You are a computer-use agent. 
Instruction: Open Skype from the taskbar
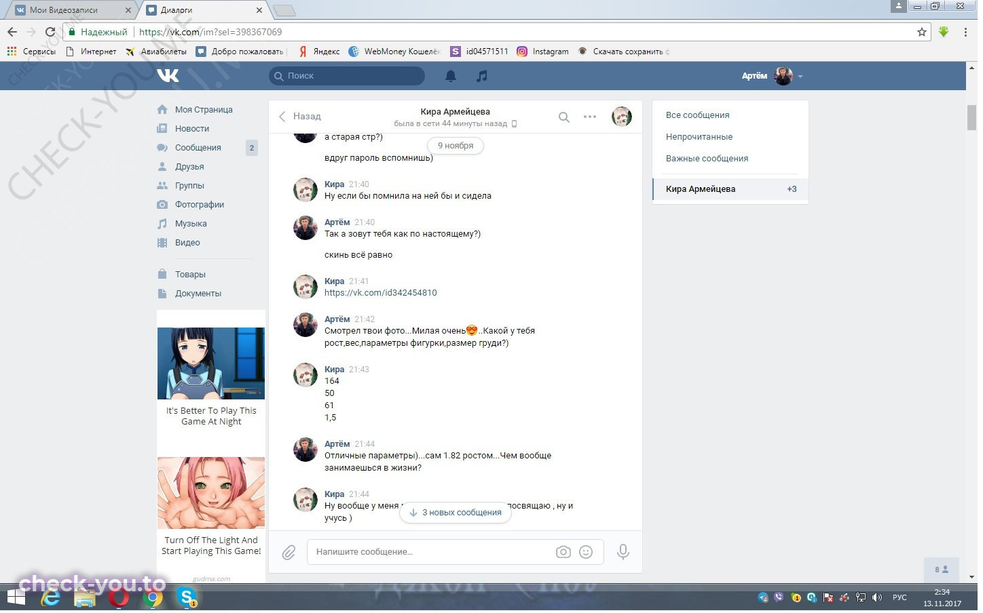187,598
